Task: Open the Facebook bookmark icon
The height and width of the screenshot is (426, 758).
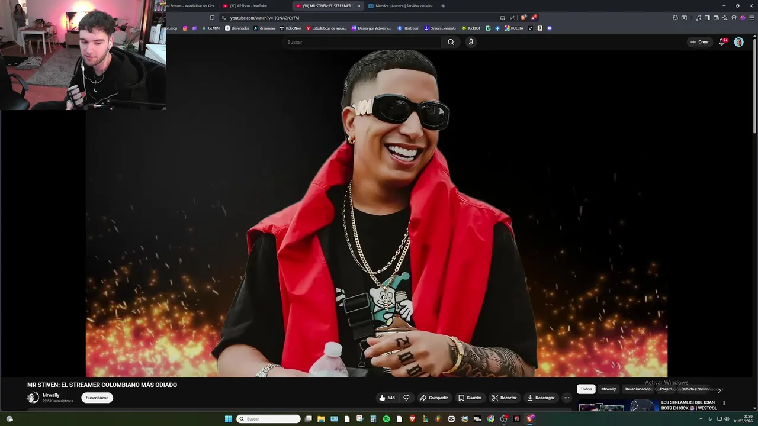Action: pyautogui.click(x=497, y=28)
